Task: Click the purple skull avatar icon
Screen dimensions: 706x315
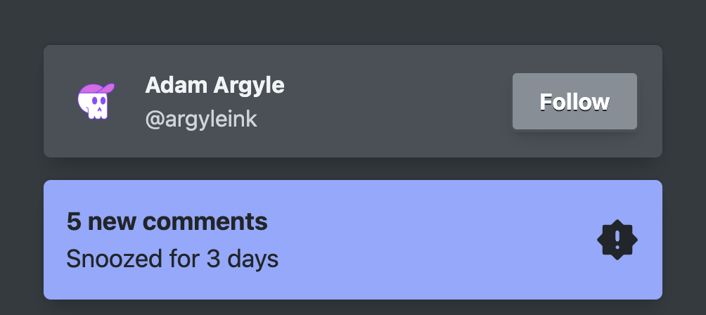Action: click(96, 101)
